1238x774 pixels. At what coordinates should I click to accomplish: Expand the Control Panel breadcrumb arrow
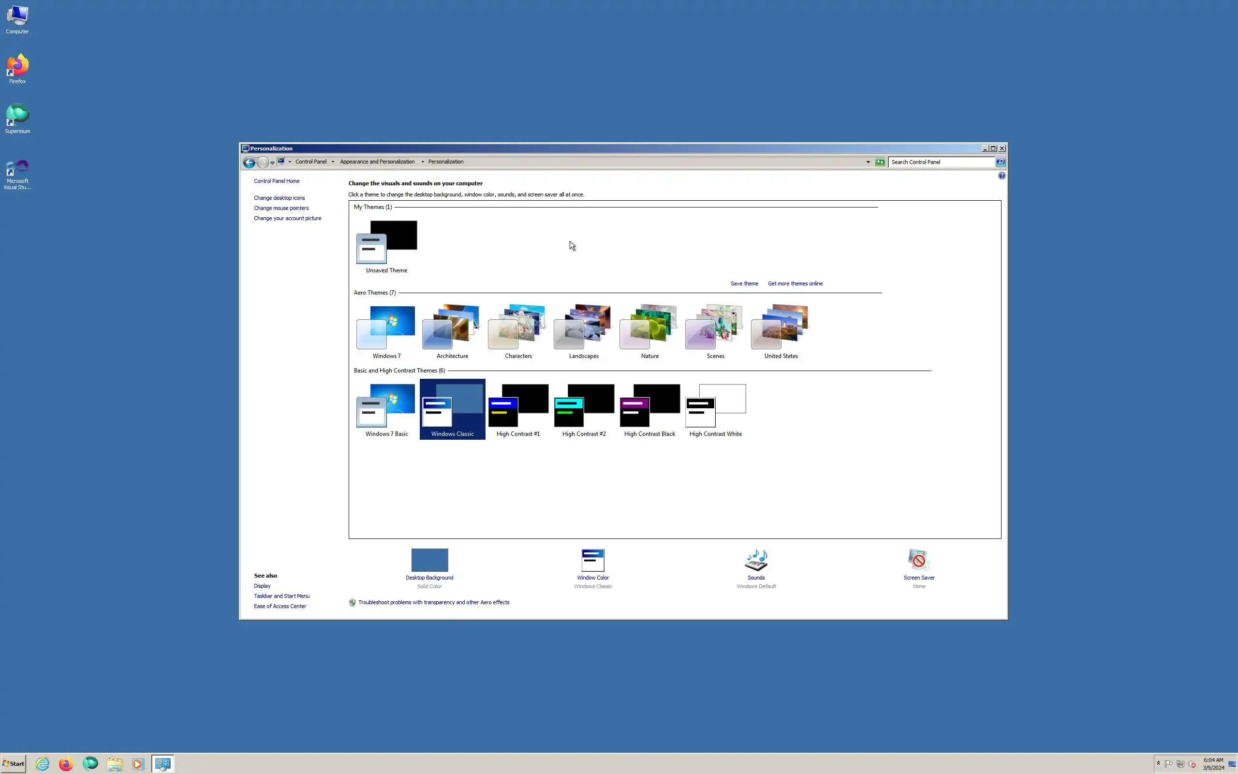click(x=333, y=162)
